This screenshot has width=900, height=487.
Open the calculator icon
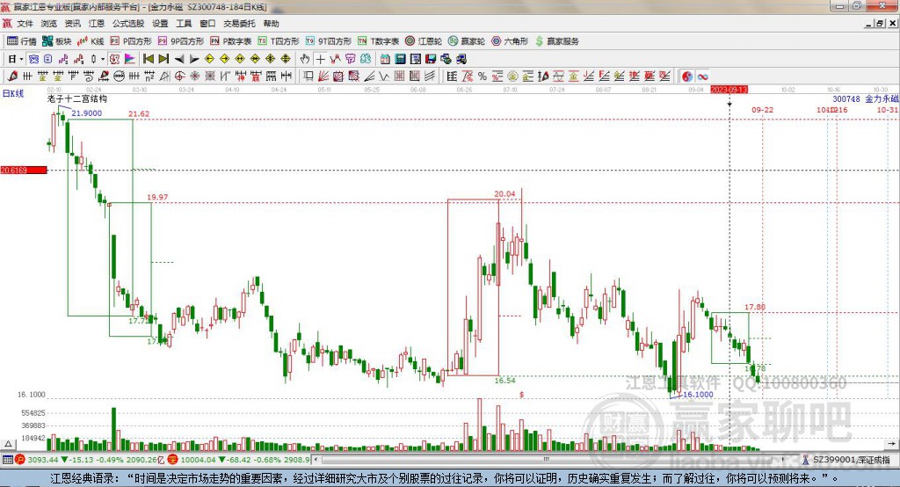[x=401, y=59]
